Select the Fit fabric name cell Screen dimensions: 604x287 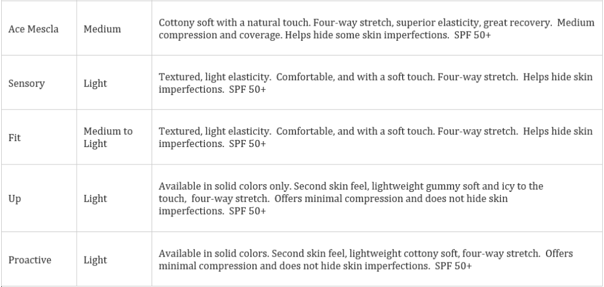tap(14, 137)
